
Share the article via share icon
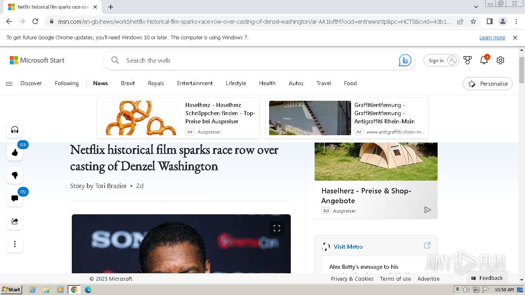coord(15,221)
